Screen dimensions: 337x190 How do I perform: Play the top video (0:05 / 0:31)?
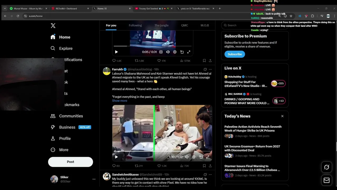tap(116, 52)
